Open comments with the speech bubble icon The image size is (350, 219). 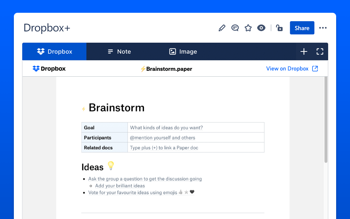(235, 28)
